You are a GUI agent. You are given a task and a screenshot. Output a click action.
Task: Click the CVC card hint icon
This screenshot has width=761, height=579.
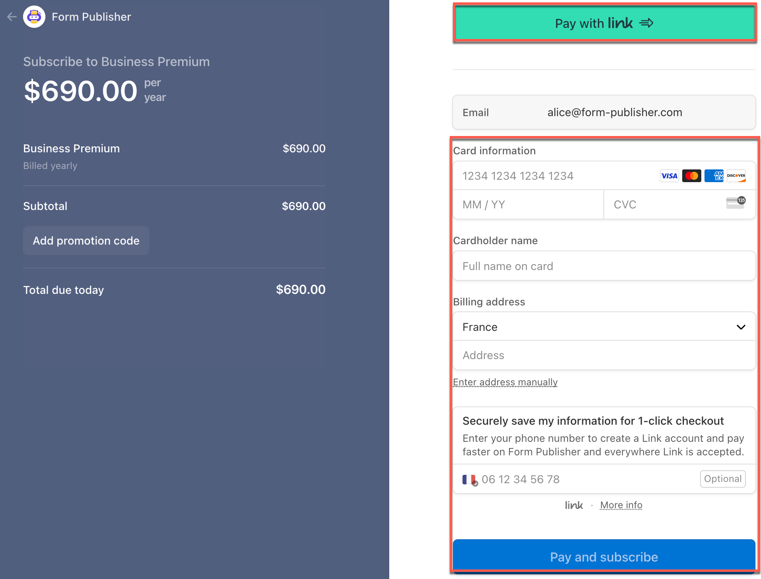click(x=736, y=203)
